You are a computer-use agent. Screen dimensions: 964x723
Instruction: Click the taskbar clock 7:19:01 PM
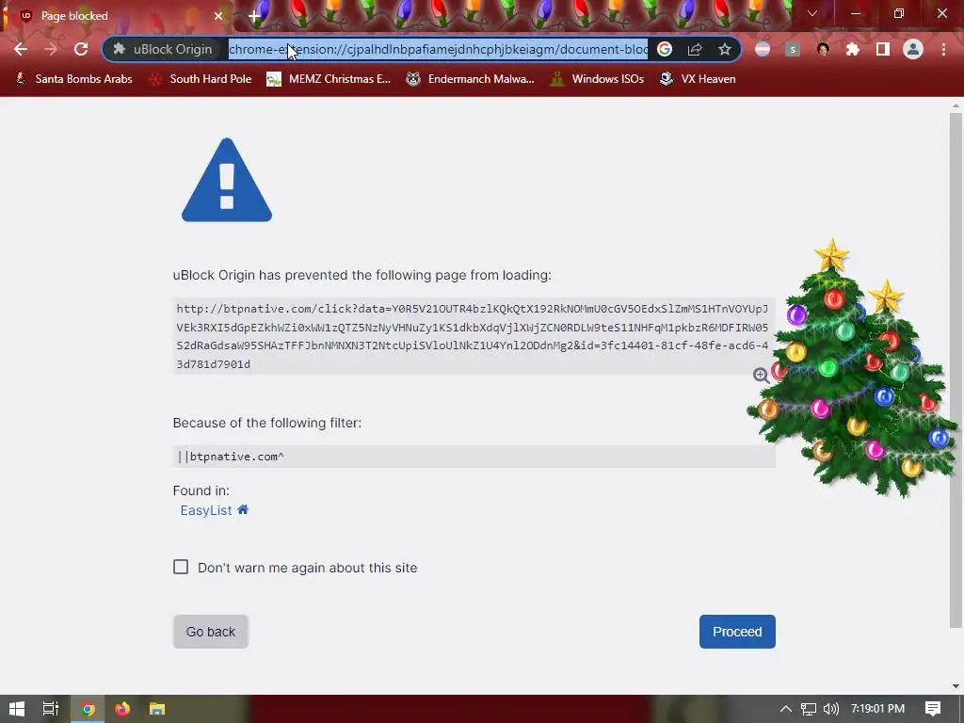point(877,709)
